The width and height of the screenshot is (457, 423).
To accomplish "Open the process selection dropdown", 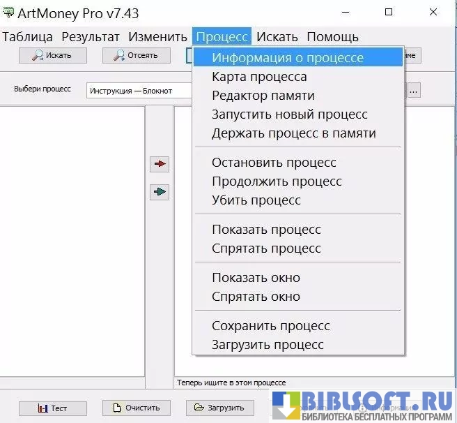I will [x=139, y=90].
